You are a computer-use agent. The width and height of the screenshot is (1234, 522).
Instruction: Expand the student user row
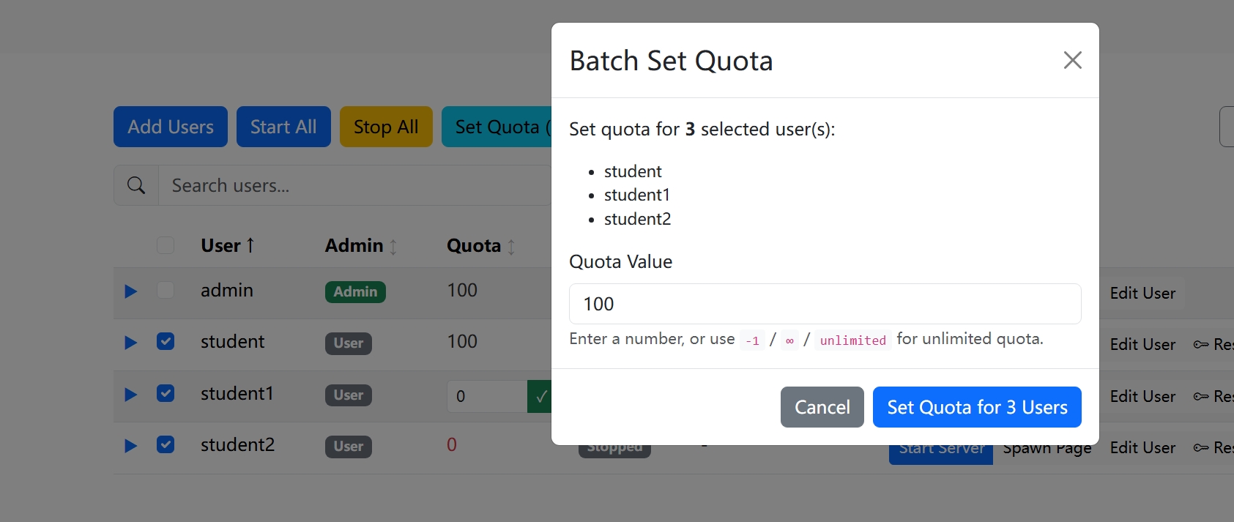[x=131, y=343]
